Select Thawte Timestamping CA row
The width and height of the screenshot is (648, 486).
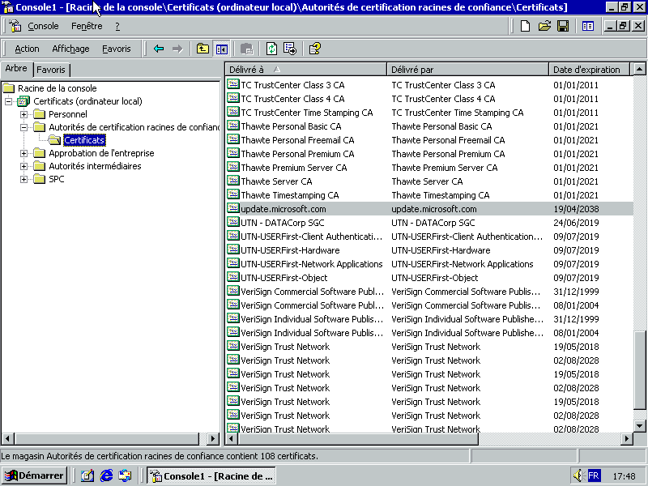[429, 195]
